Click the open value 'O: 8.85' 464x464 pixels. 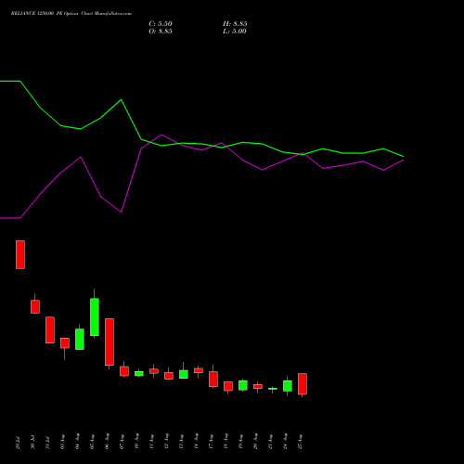(161, 32)
